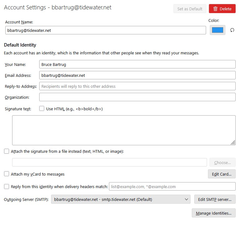Toggle Attach my vCard to messages
Screen dimensions: 245x229
pyautogui.click(x=7, y=174)
